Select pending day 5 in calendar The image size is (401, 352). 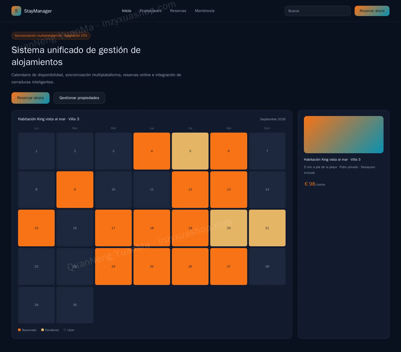coord(190,151)
